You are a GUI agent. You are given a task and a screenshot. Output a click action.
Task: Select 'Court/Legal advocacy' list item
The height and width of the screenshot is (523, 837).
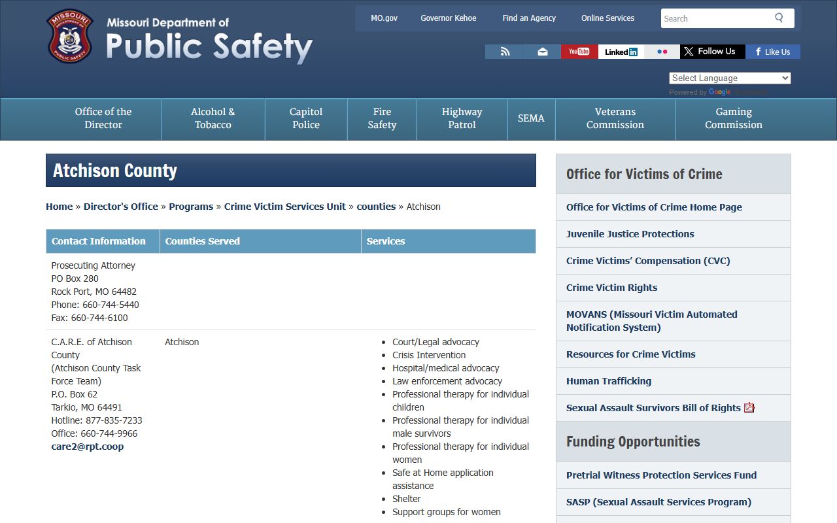pos(436,342)
